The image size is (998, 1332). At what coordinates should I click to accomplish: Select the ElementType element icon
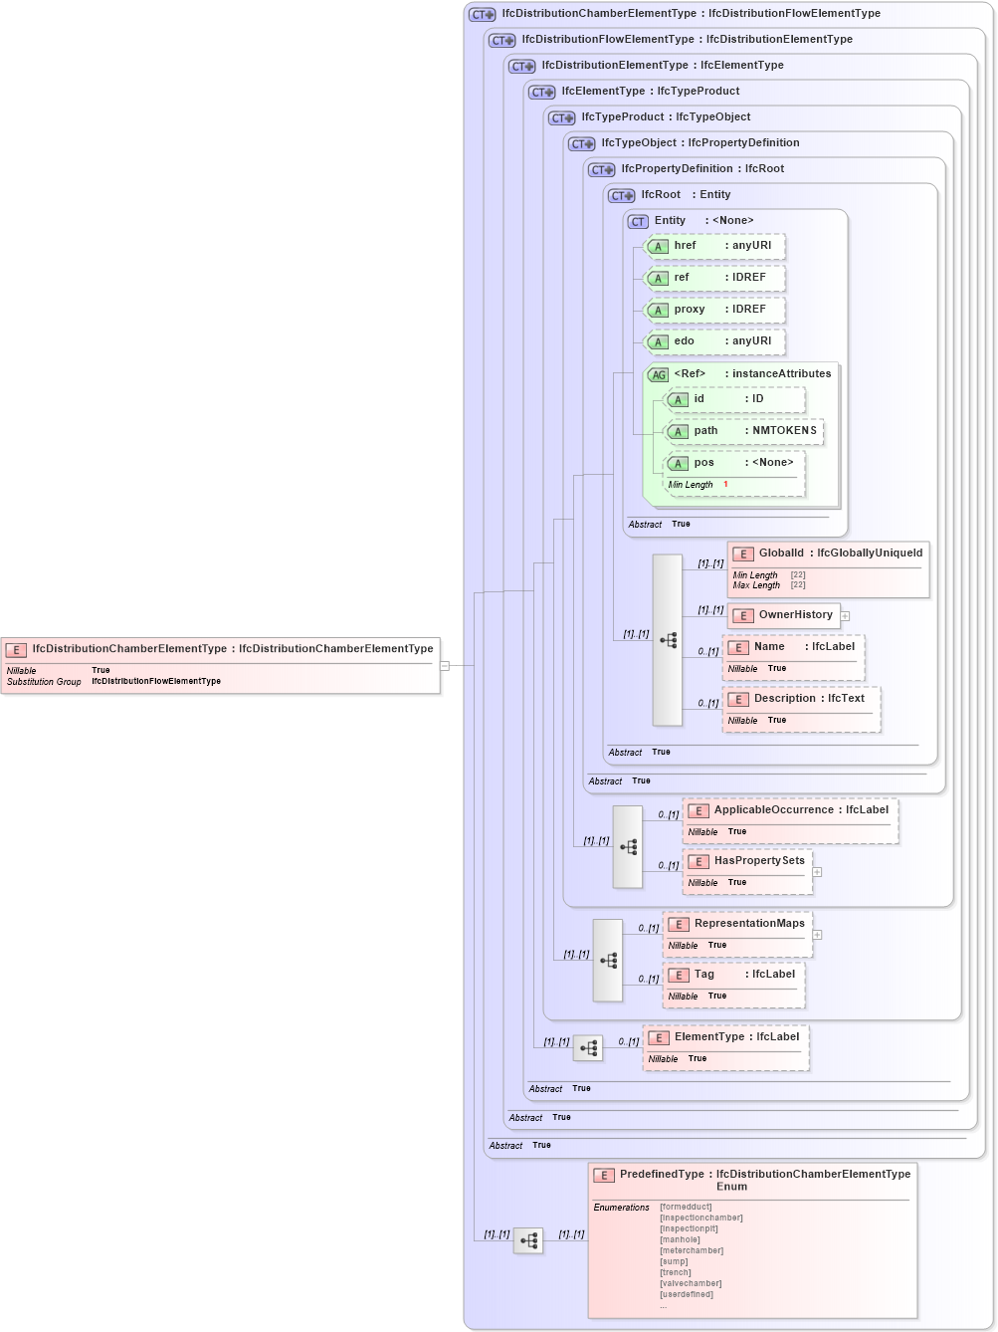point(657,1036)
